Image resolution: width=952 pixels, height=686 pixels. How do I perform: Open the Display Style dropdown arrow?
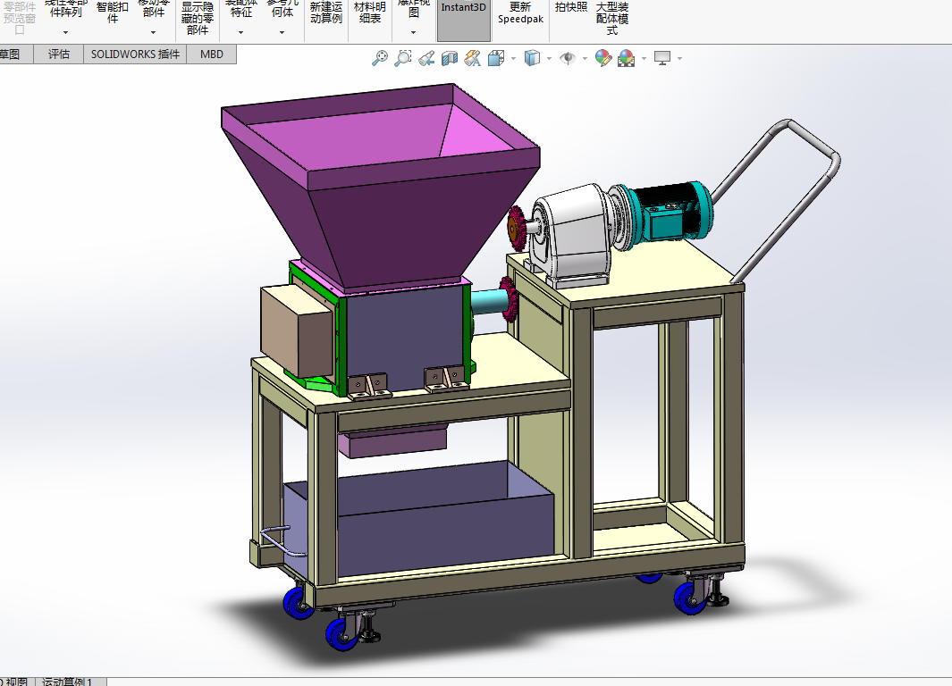550,59
